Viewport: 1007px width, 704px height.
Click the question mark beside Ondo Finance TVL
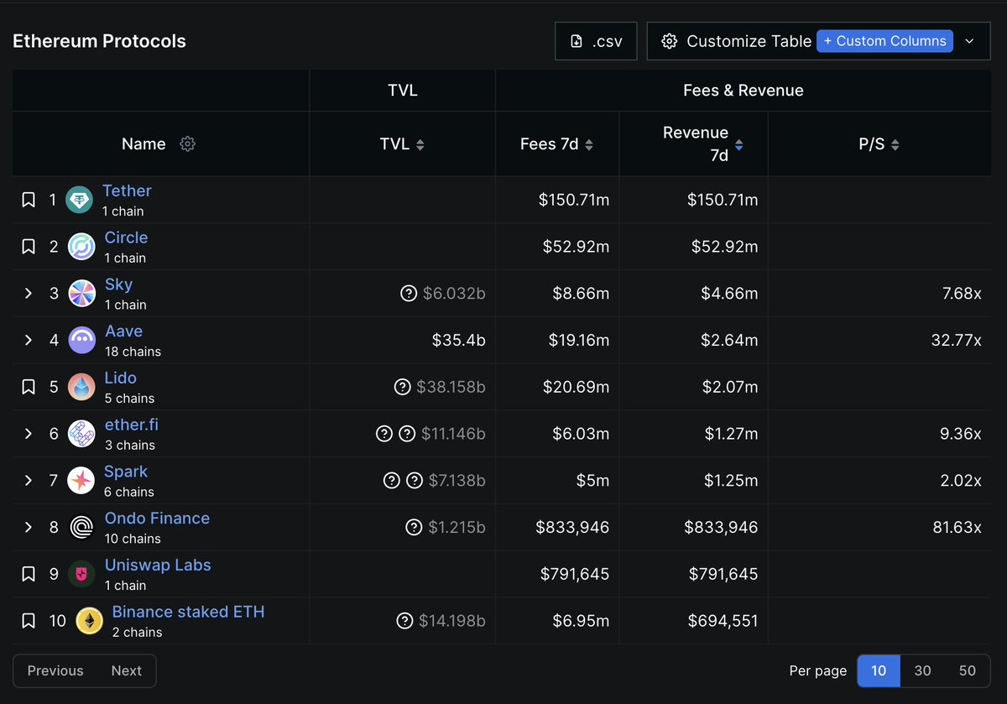click(x=414, y=527)
